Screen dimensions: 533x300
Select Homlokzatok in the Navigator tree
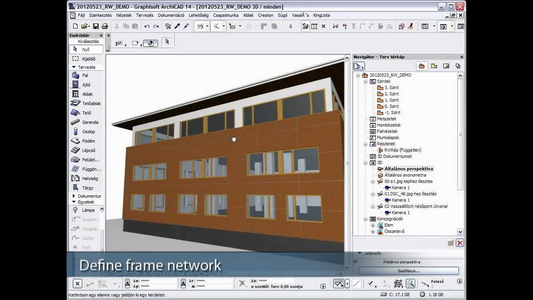(x=389, y=125)
